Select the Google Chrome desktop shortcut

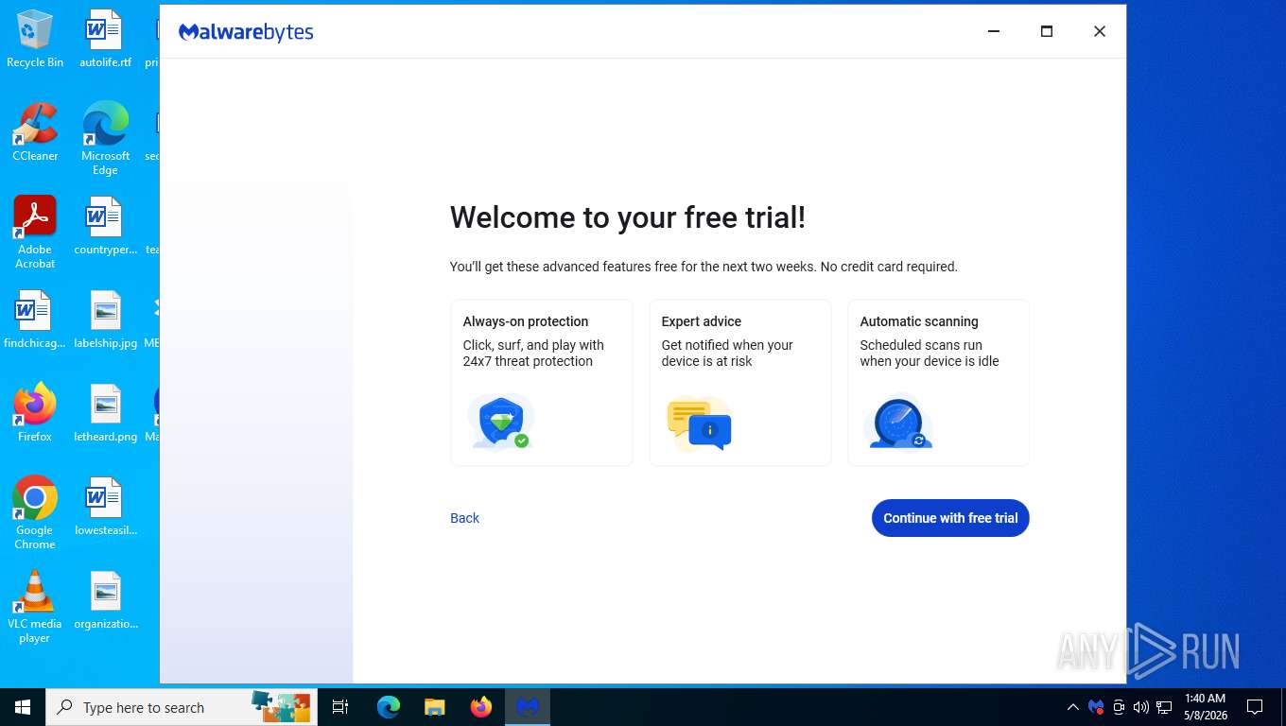tap(35, 513)
